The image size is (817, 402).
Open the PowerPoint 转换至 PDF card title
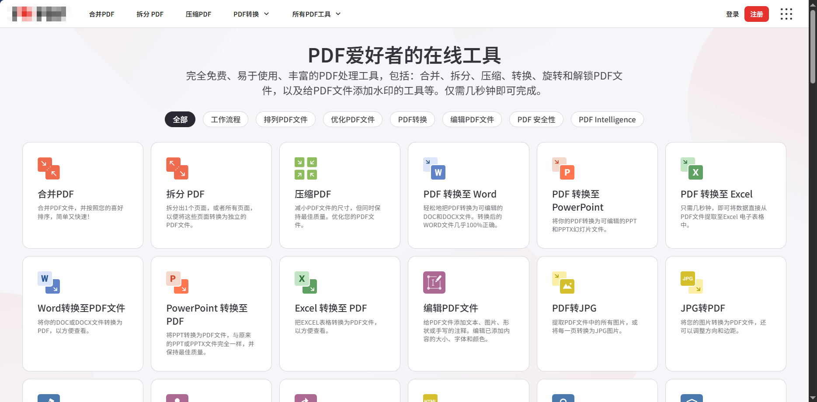[x=207, y=315]
